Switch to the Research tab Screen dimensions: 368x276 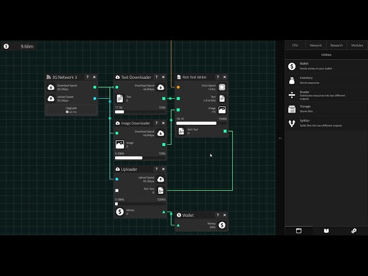click(336, 45)
